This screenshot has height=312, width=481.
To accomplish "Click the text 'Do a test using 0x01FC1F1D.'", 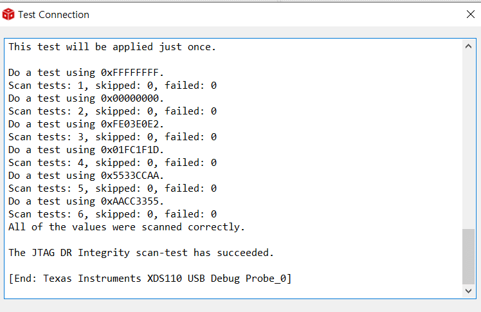I will 86,150.
